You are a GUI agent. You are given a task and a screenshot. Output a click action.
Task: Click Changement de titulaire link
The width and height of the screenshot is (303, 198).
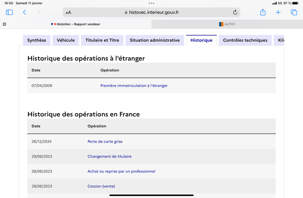point(109,157)
